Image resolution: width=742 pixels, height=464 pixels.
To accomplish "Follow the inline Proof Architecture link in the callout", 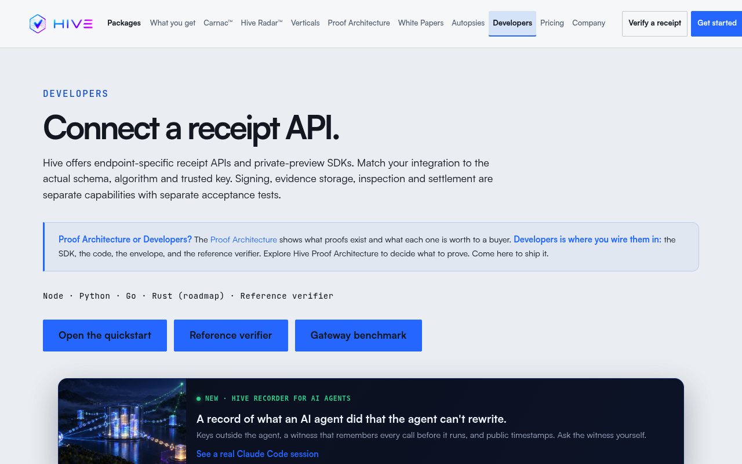I will (243, 240).
